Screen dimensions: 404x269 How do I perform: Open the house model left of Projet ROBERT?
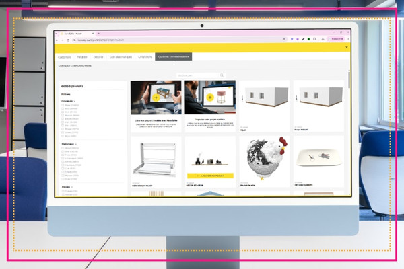pos(265,106)
